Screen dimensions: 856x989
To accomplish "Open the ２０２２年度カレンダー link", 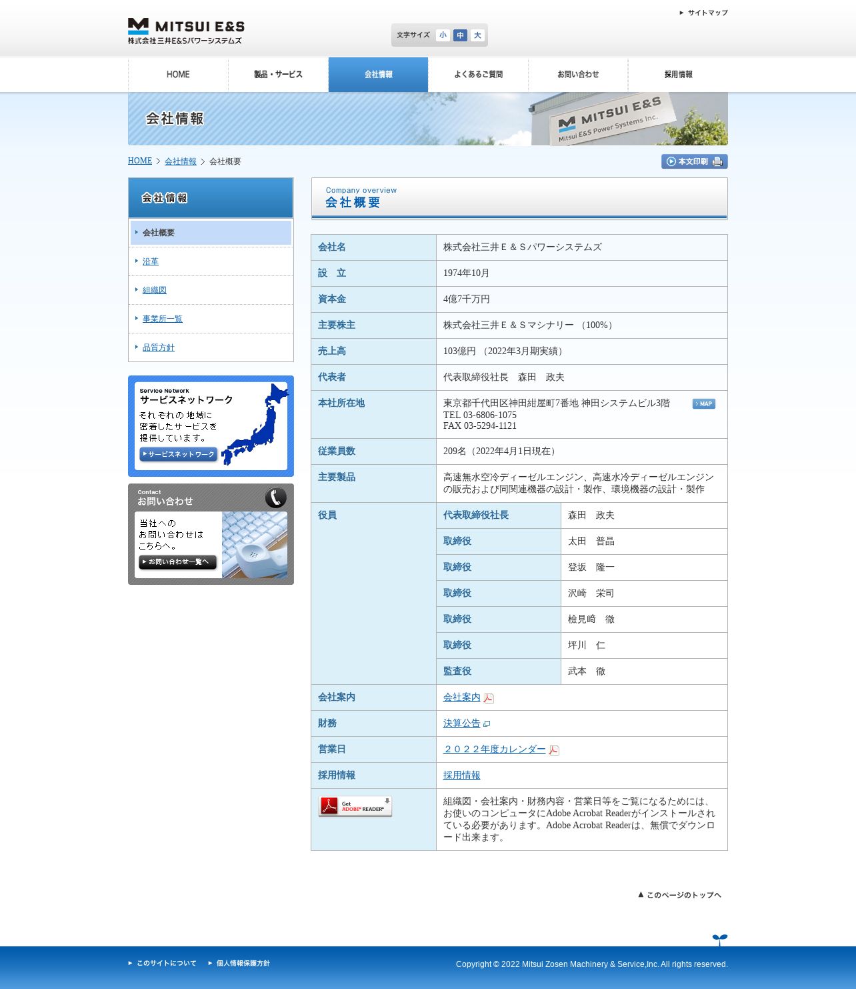I will [495, 749].
